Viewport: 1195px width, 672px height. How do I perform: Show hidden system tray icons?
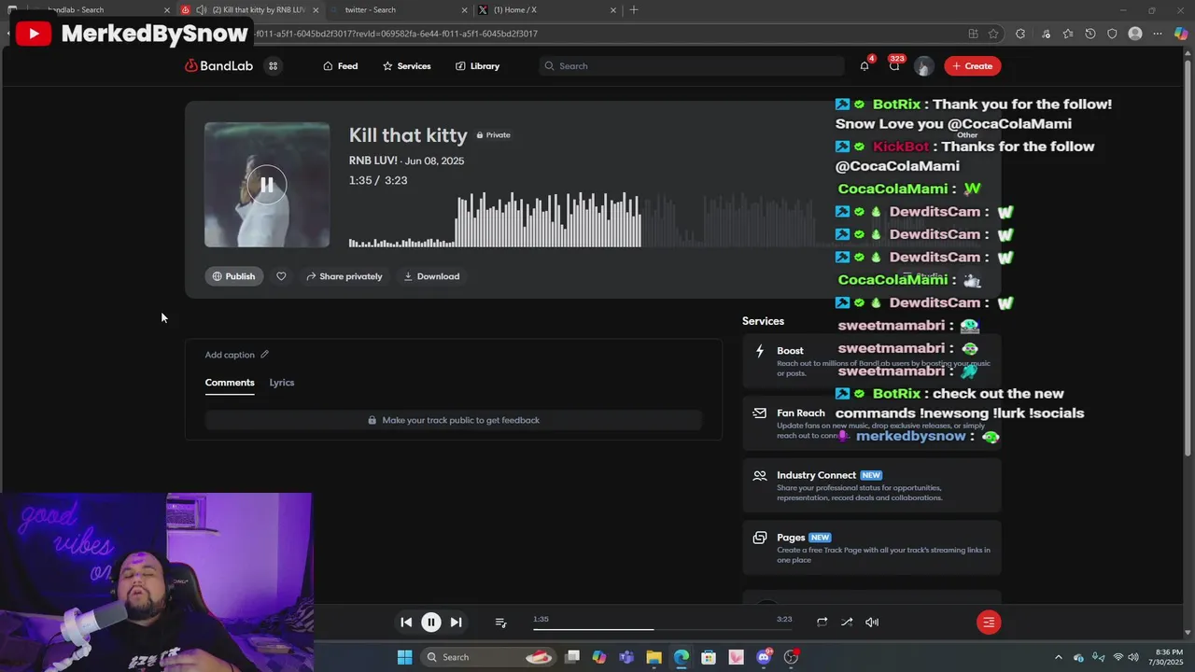pos(1058,657)
